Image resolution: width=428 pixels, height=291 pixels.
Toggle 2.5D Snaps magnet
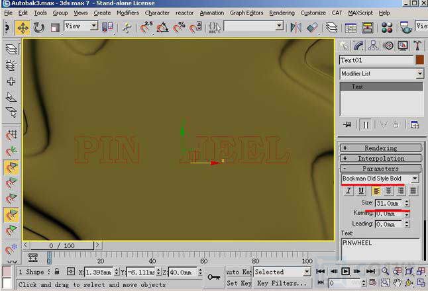coord(146,28)
